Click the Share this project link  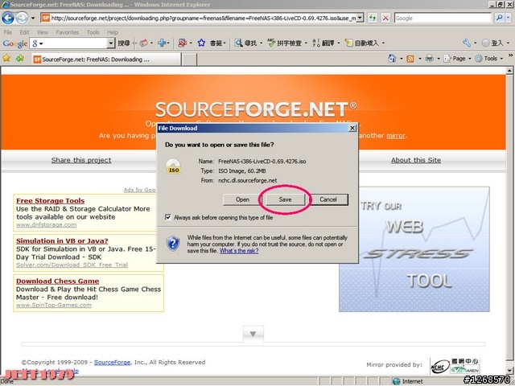[81, 160]
